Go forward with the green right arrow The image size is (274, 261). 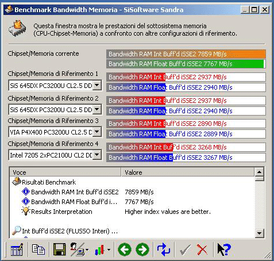click(142, 250)
